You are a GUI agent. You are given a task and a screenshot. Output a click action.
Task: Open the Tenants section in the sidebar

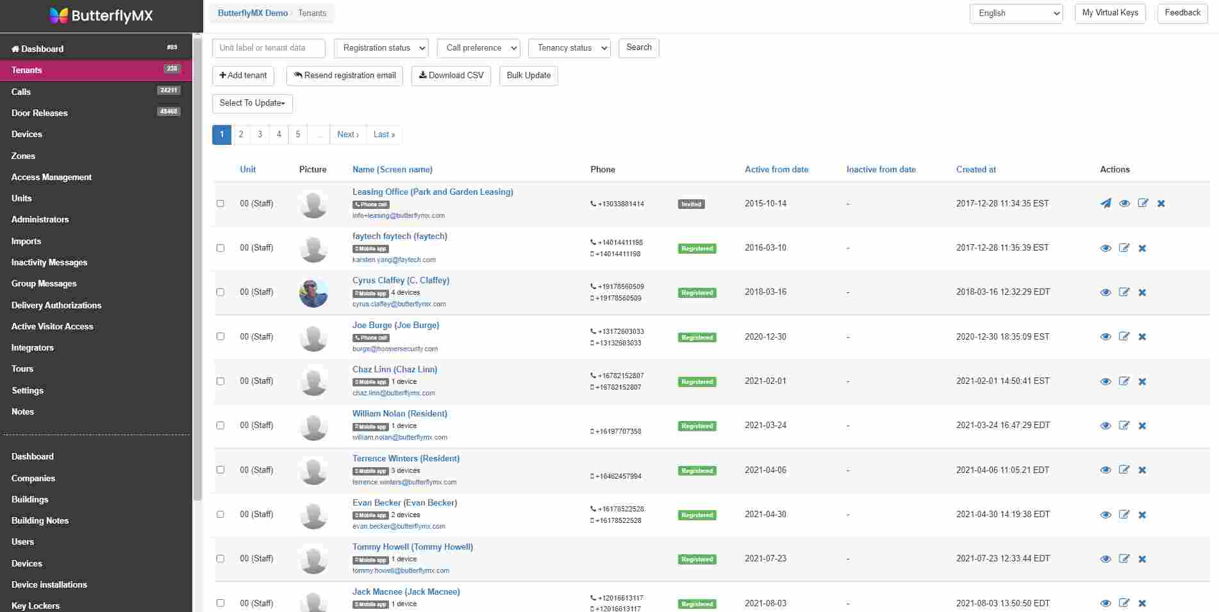click(x=27, y=70)
